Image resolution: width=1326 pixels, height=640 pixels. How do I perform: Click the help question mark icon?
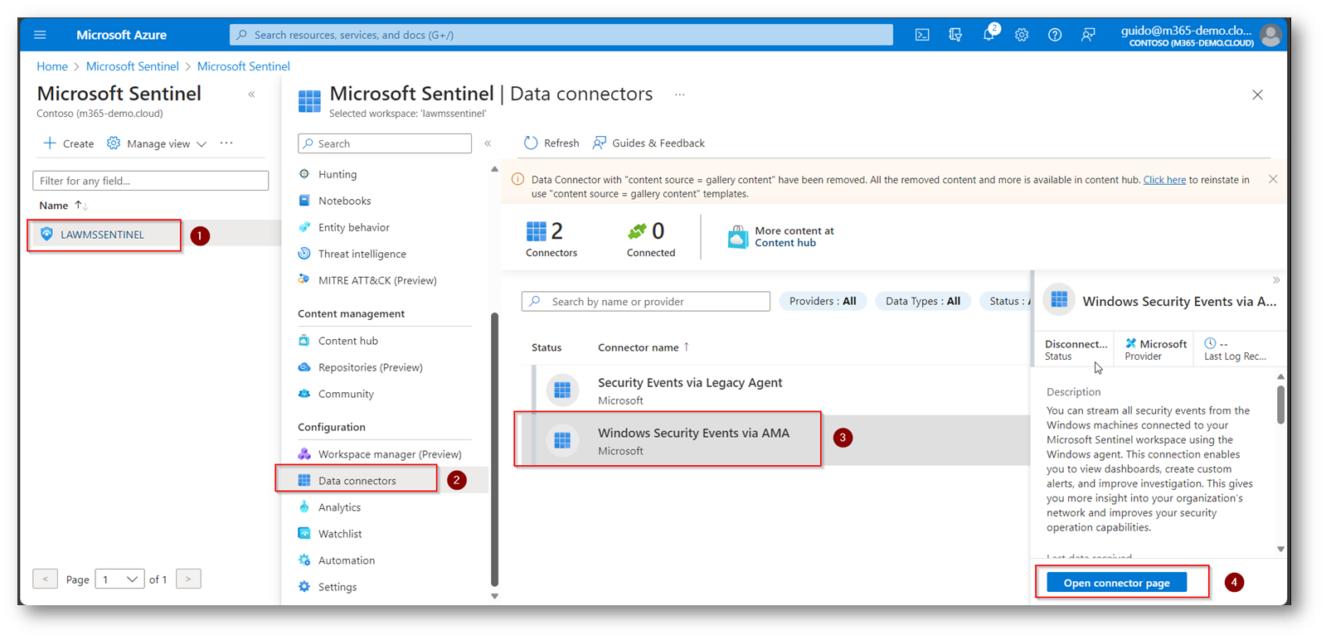(x=1054, y=35)
